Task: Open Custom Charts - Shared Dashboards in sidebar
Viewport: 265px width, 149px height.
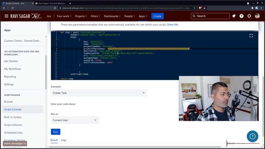Action: [x=23, y=41]
